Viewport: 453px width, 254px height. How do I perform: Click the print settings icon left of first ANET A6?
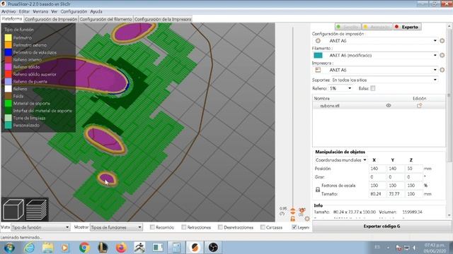318,41
